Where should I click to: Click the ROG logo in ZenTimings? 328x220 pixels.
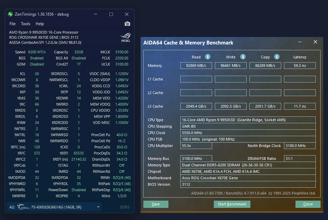[125, 37]
